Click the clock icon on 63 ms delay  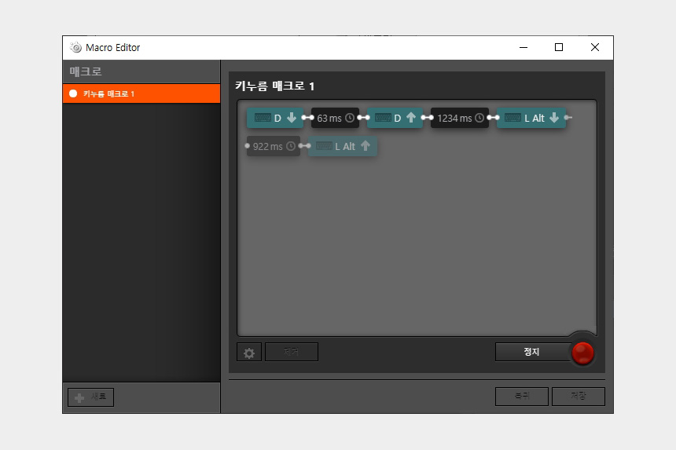(x=350, y=118)
